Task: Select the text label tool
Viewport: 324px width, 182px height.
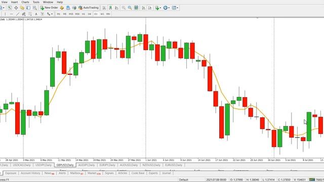Action: [43, 14]
